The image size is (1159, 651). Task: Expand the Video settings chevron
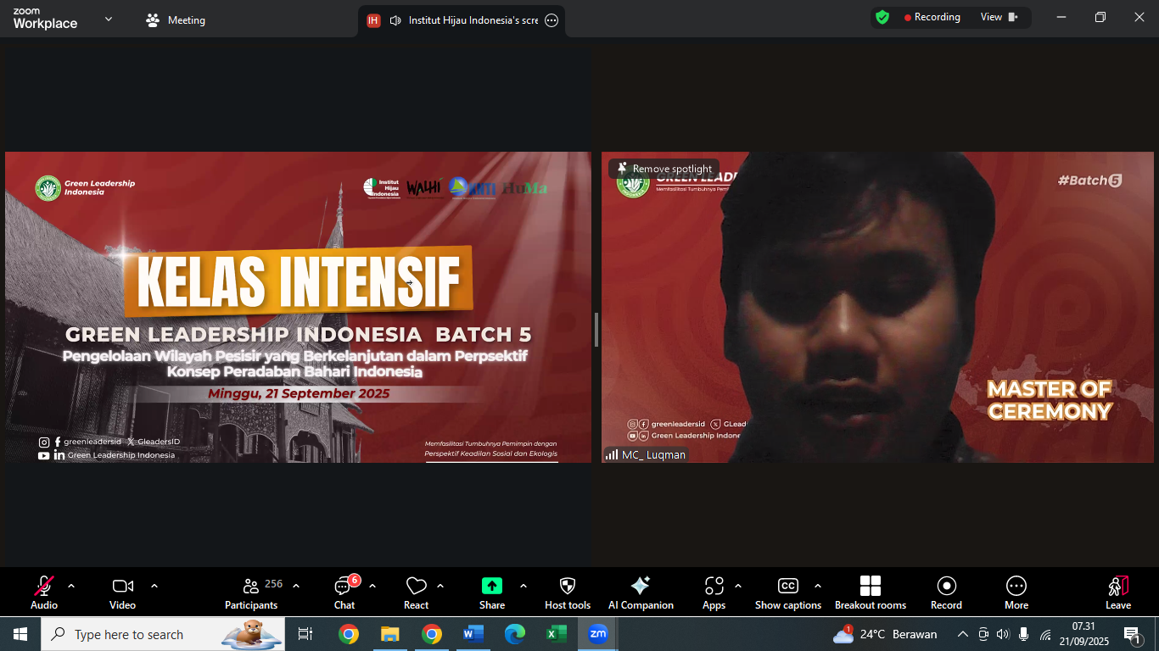coord(154,585)
